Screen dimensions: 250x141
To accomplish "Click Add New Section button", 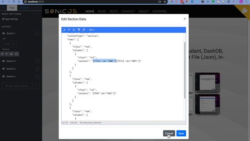I will (x=17, y=86).
